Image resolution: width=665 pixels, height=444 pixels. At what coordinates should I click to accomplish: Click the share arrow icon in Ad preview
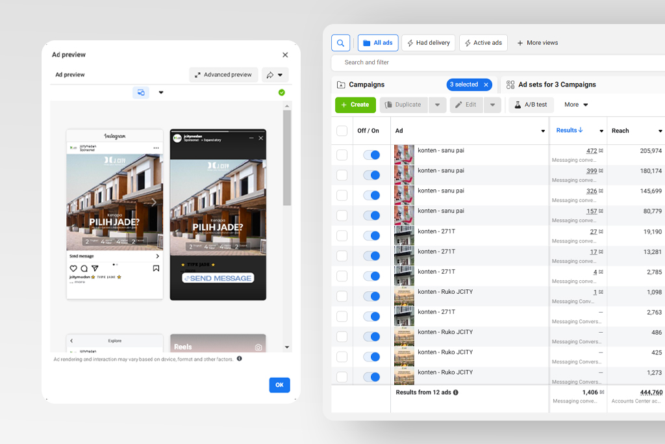(x=271, y=75)
